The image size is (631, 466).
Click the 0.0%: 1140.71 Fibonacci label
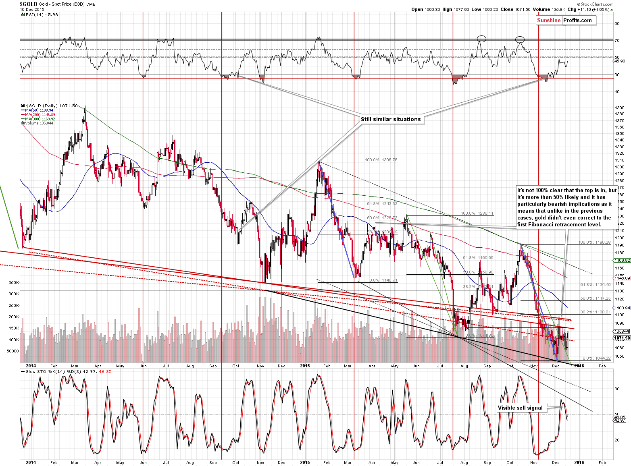[383, 280]
